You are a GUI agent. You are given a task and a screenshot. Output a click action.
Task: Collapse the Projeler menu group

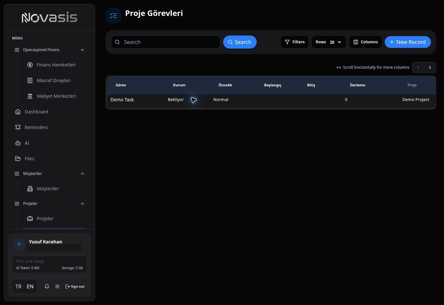click(x=82, y=204)
